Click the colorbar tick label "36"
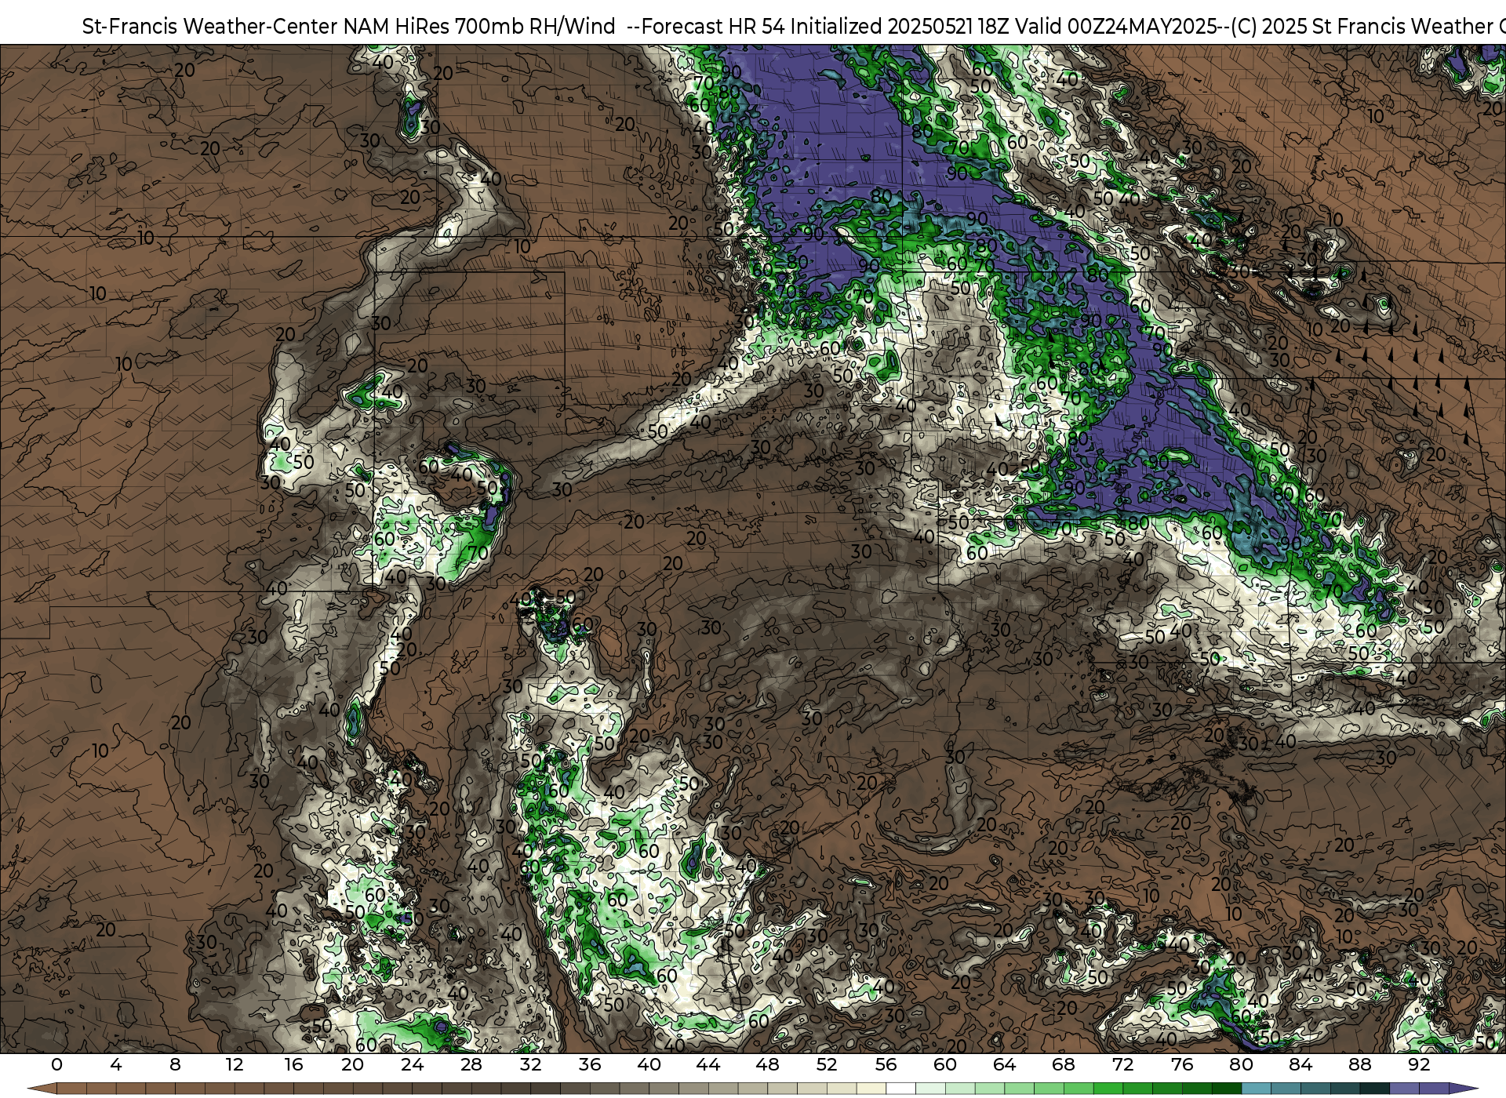This screenshot has height=1098, width=1506. [590, 1064]
